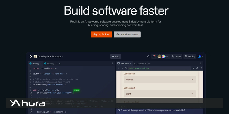Close the main.py tab
This screenshot has width=229, height=114.
point(41,63)
